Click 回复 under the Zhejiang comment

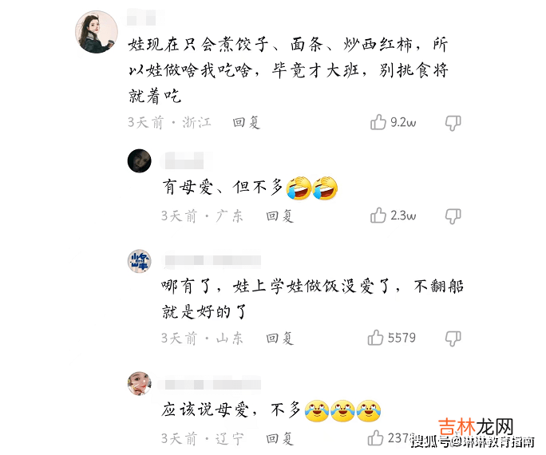tap(247, 123)
